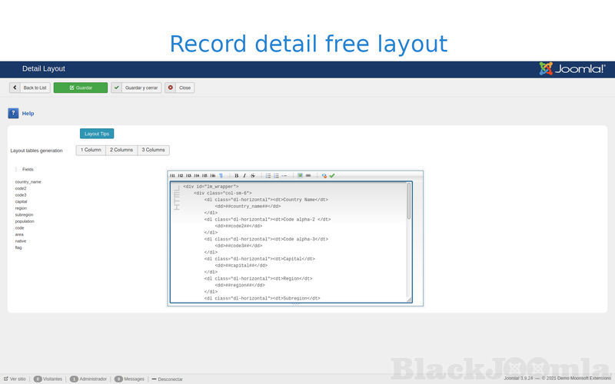
Task: Insert paragraph tag with the pilcrow icon
Action: (221, 176)
